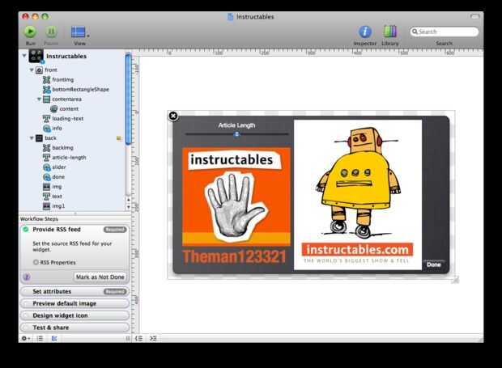Collapse the contentarea node
This screenshot has width=502, height=368.
click(39, 99)
